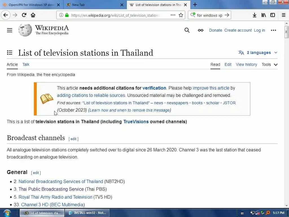Click the system tray network monitor icon
Viewport: 289px width, 217px height.
pyautogui.click(x=252, y=213)
